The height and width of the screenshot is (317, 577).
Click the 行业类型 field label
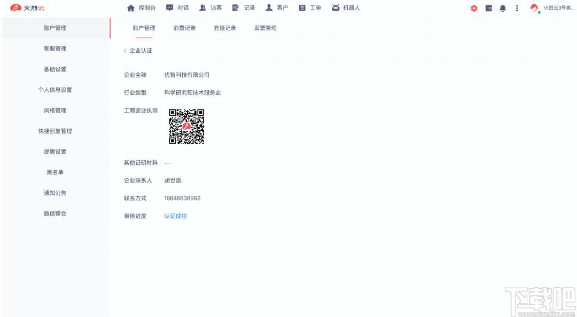(x=135, y=93)
